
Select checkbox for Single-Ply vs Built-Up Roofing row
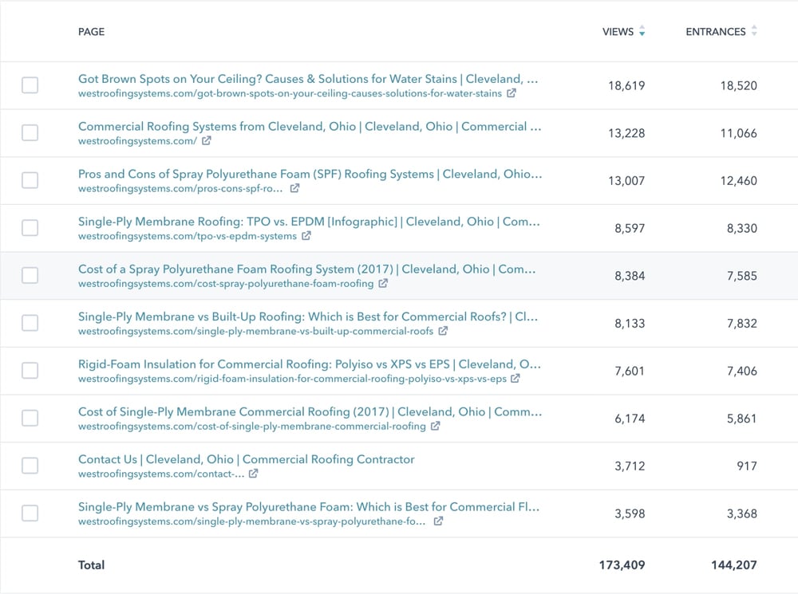30,323
